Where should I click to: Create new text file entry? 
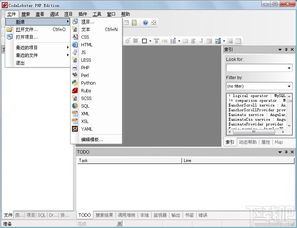tap(96, 29)
